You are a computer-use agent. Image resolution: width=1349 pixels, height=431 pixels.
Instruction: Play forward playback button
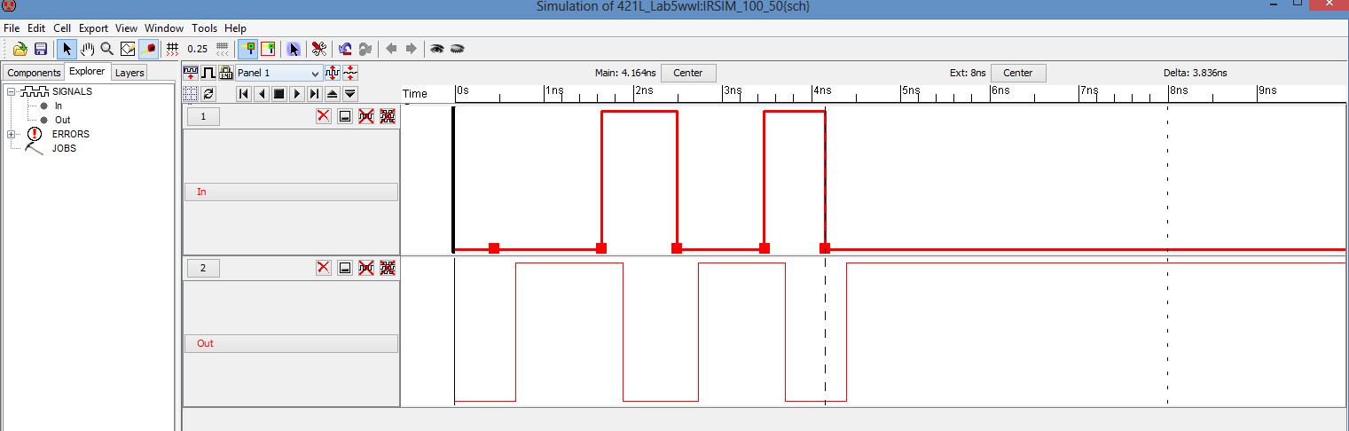296,93
